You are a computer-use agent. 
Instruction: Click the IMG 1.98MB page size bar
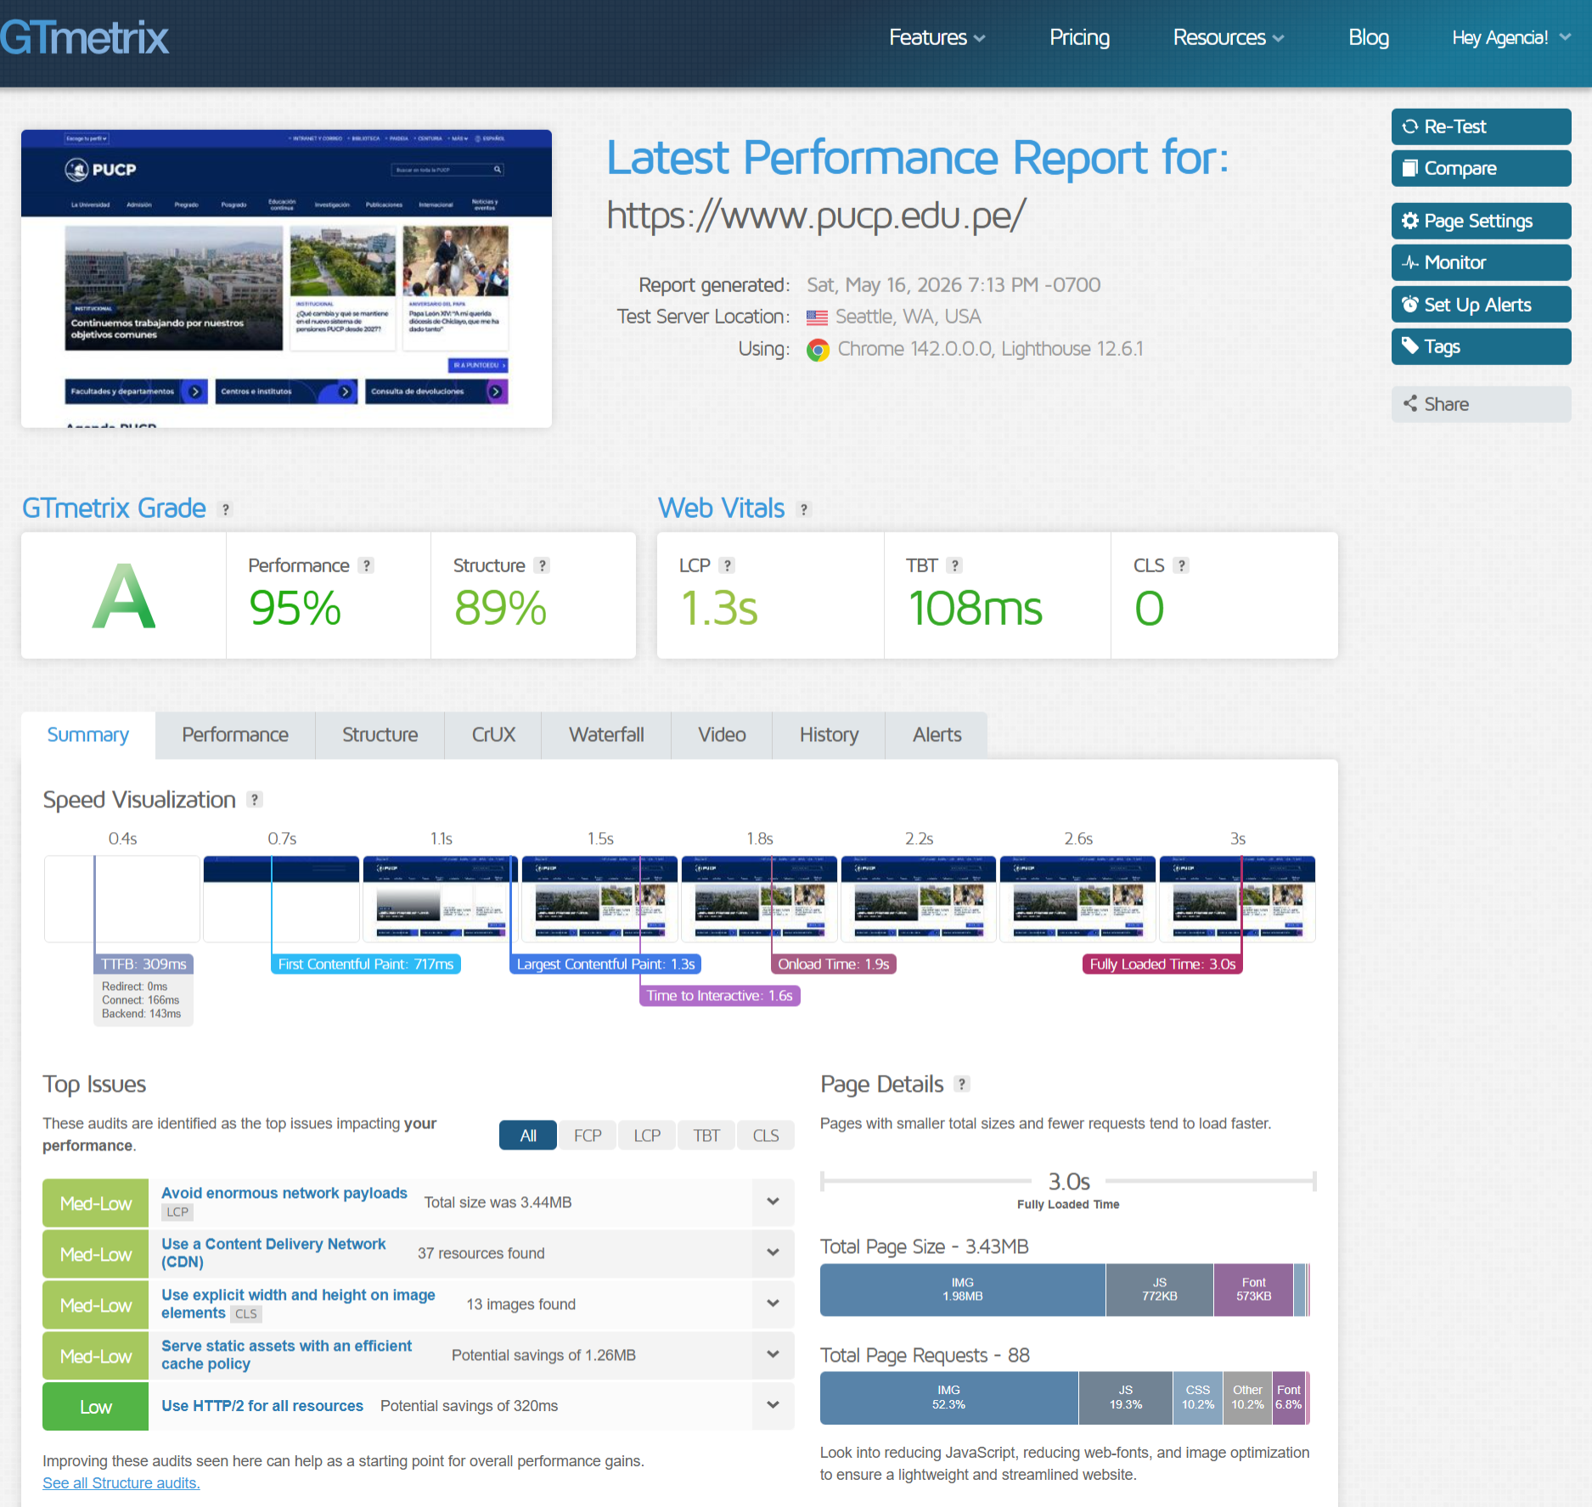pos(963,1290)
